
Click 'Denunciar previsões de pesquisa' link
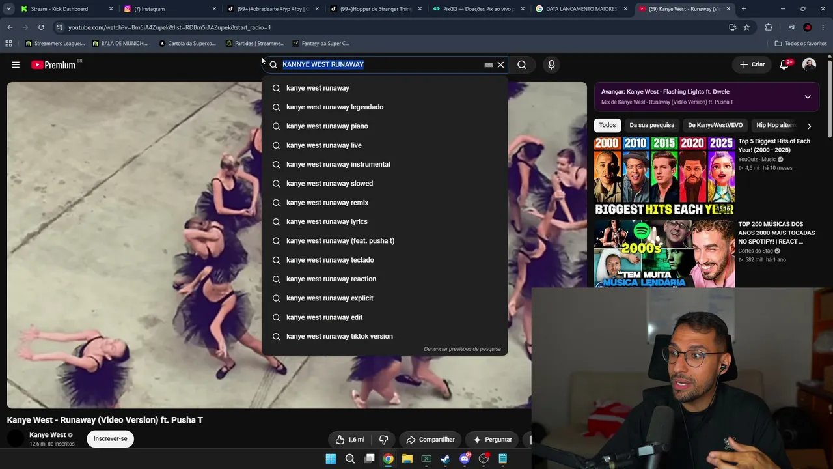[462, 349]
